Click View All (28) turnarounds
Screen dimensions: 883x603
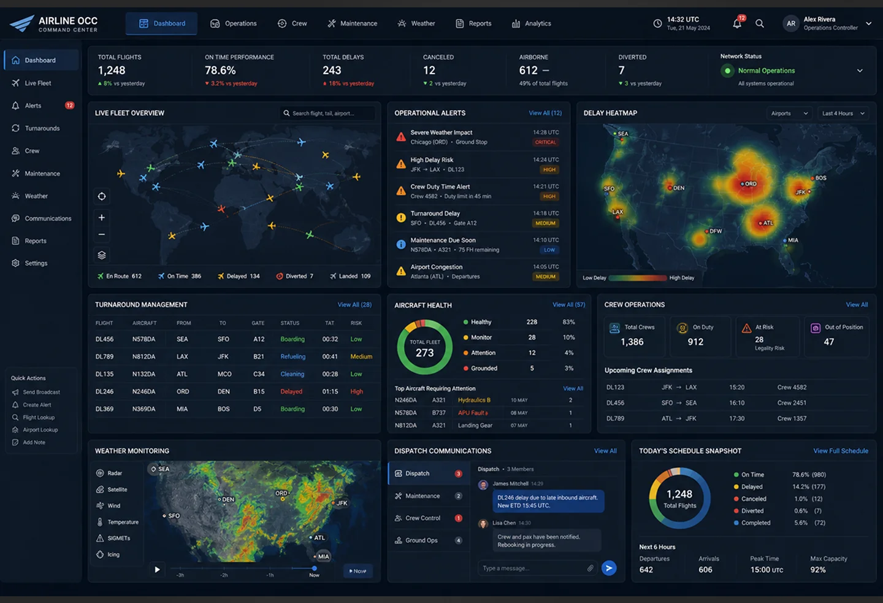pyautogui.click(x=354, y=305)
